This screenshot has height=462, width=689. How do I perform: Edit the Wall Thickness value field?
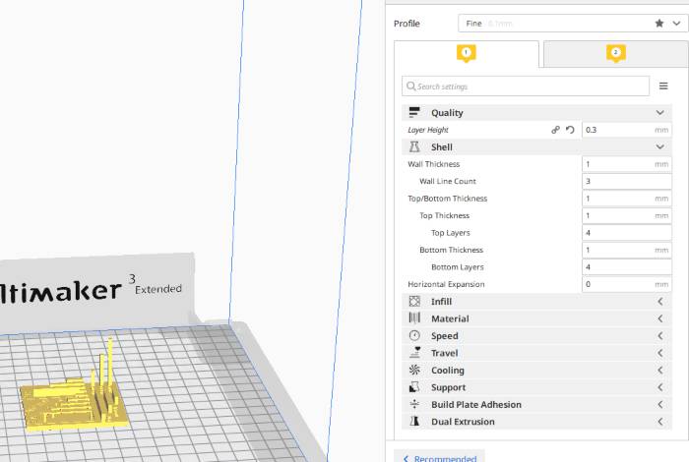coord(627,164)
